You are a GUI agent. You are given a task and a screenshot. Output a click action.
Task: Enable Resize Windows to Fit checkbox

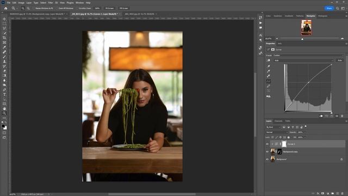pyautogui.click(x=34, y=8)
